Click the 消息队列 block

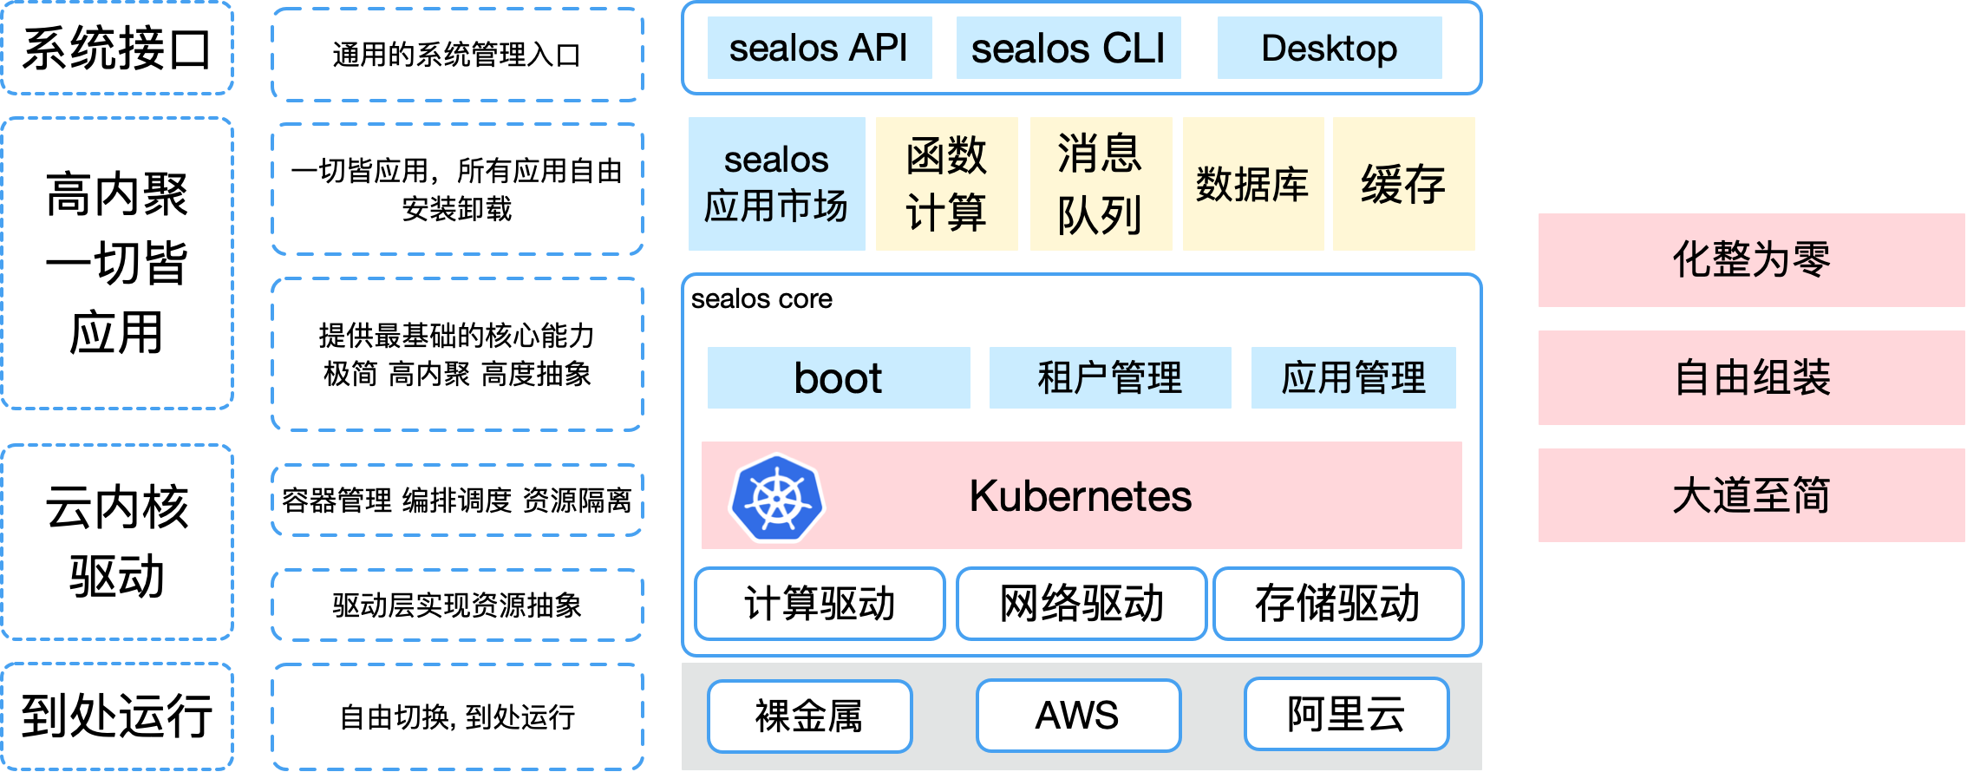[x=1101, y=184]
